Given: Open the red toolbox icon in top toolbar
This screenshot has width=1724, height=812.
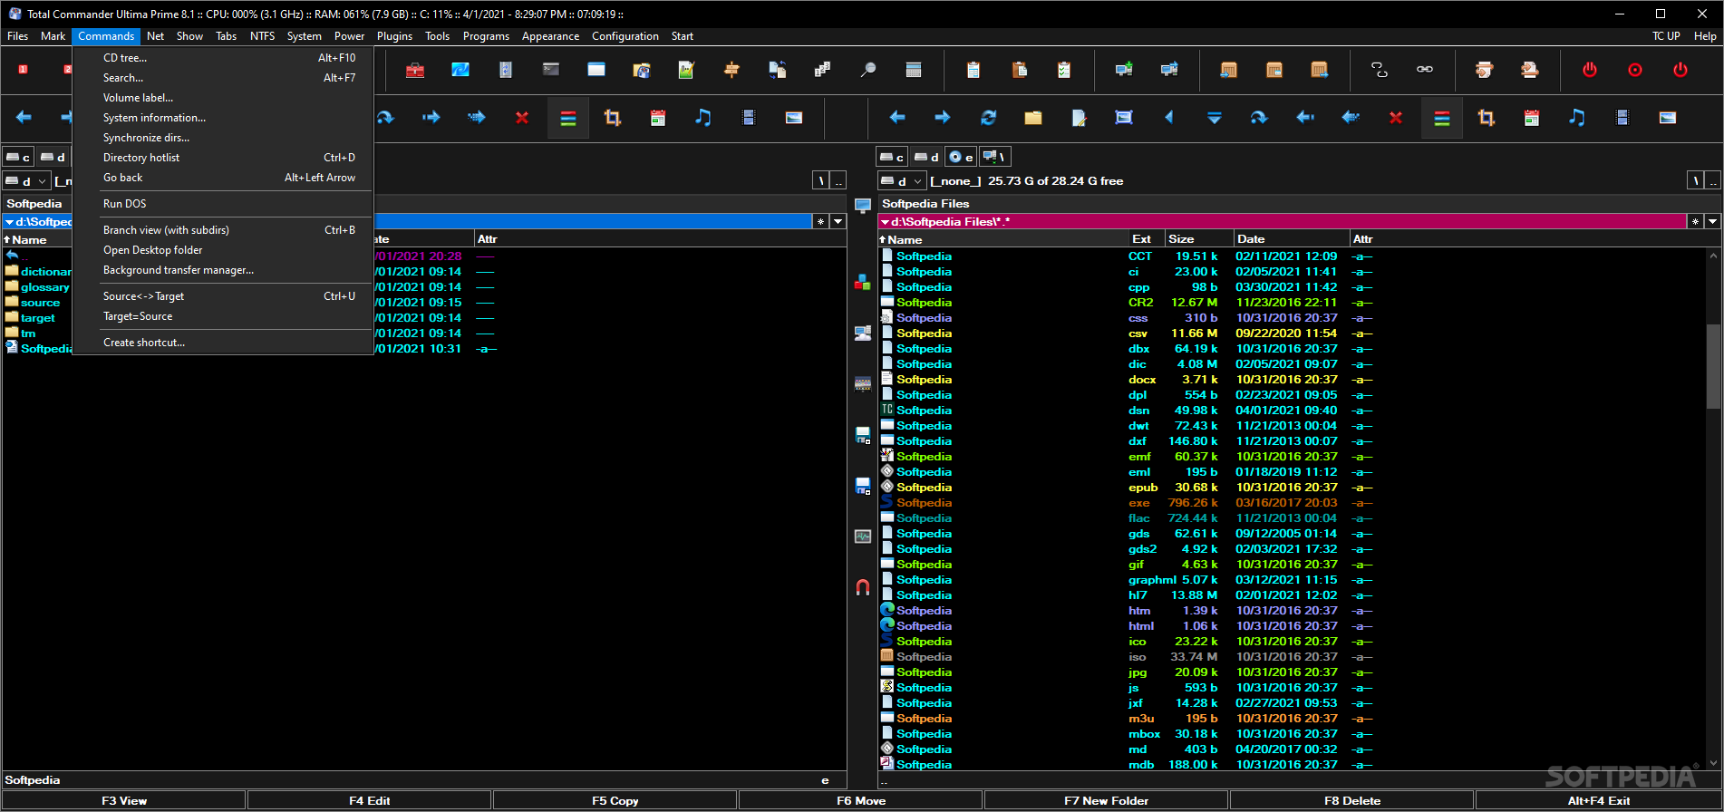Looking at the screenshot, I should pyautogui.click(x=415, y=70).
